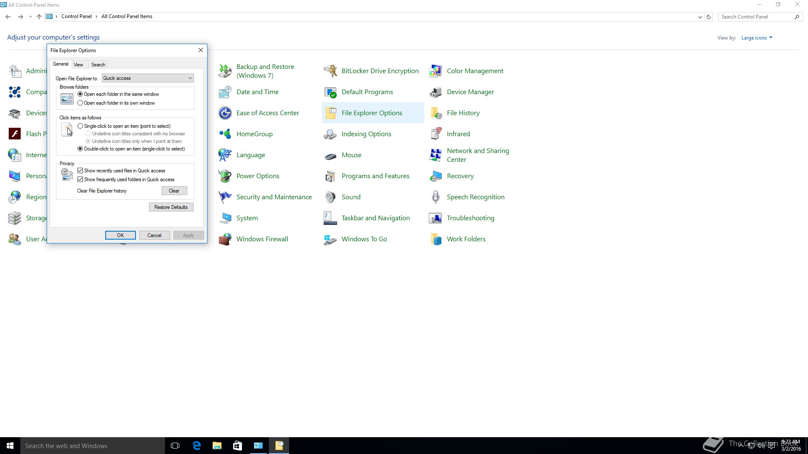Click the Date and Time calendar icon
Screen dimensions: 808x454
pyautogui.click(x=225, y=92)
